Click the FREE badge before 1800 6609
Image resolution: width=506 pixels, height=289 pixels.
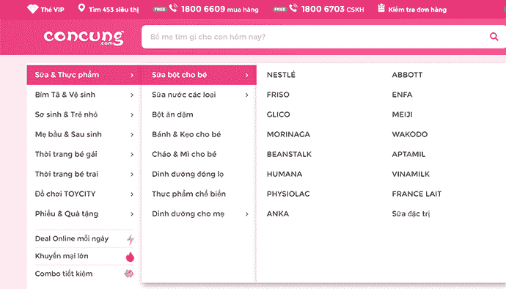[x=160, y=10]
